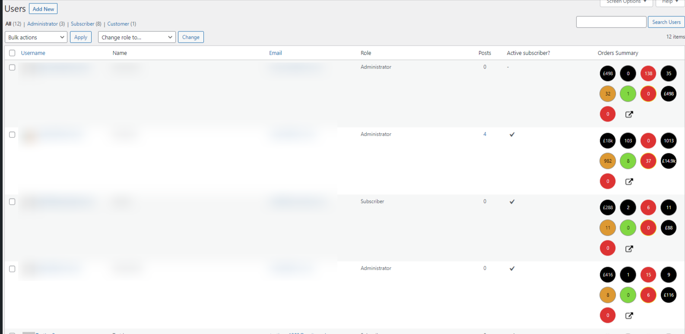Click the black 9 orders badge
Screen dimensions: 685x334
tap(669, 275)
